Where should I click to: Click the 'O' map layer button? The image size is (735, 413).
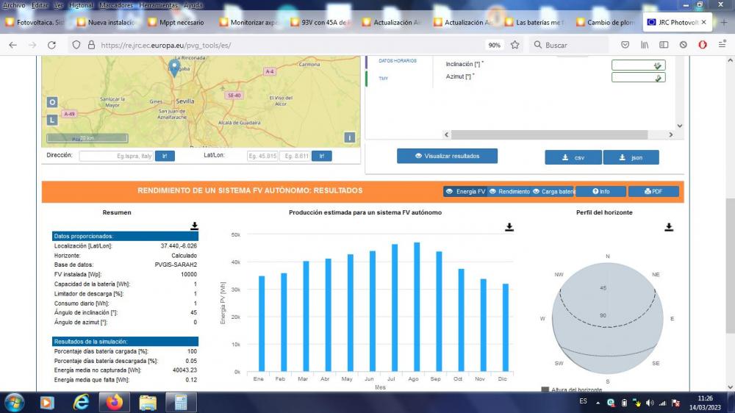point(52,102)
